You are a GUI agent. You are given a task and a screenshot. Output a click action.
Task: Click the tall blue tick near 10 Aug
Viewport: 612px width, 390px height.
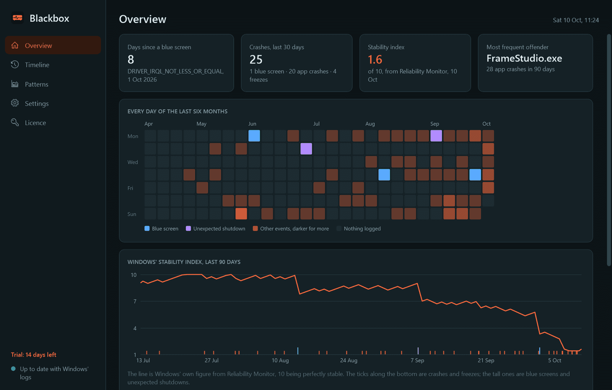pyautogui.click(x=298, y=351)
